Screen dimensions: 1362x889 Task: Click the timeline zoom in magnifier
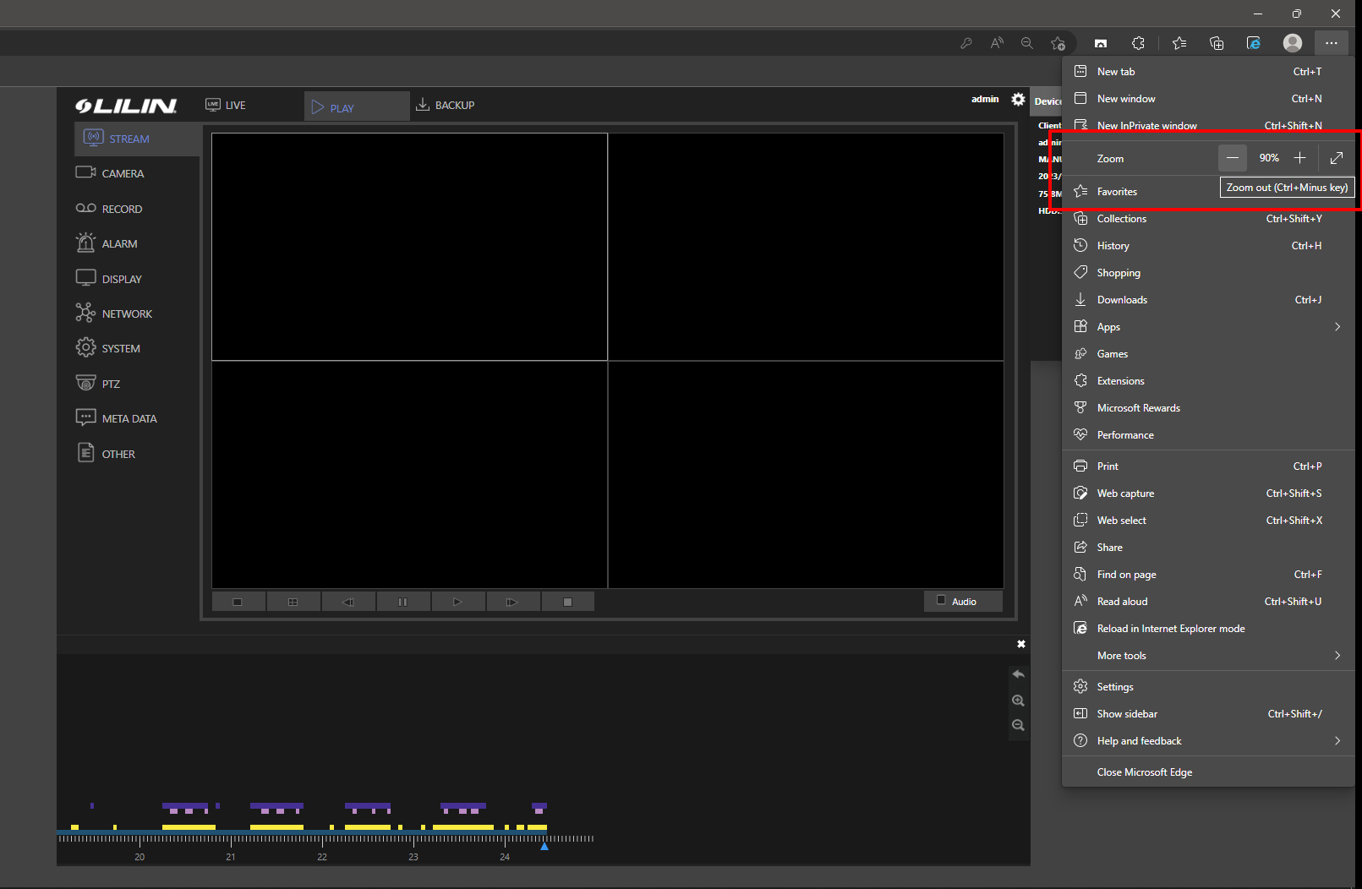1018,701
